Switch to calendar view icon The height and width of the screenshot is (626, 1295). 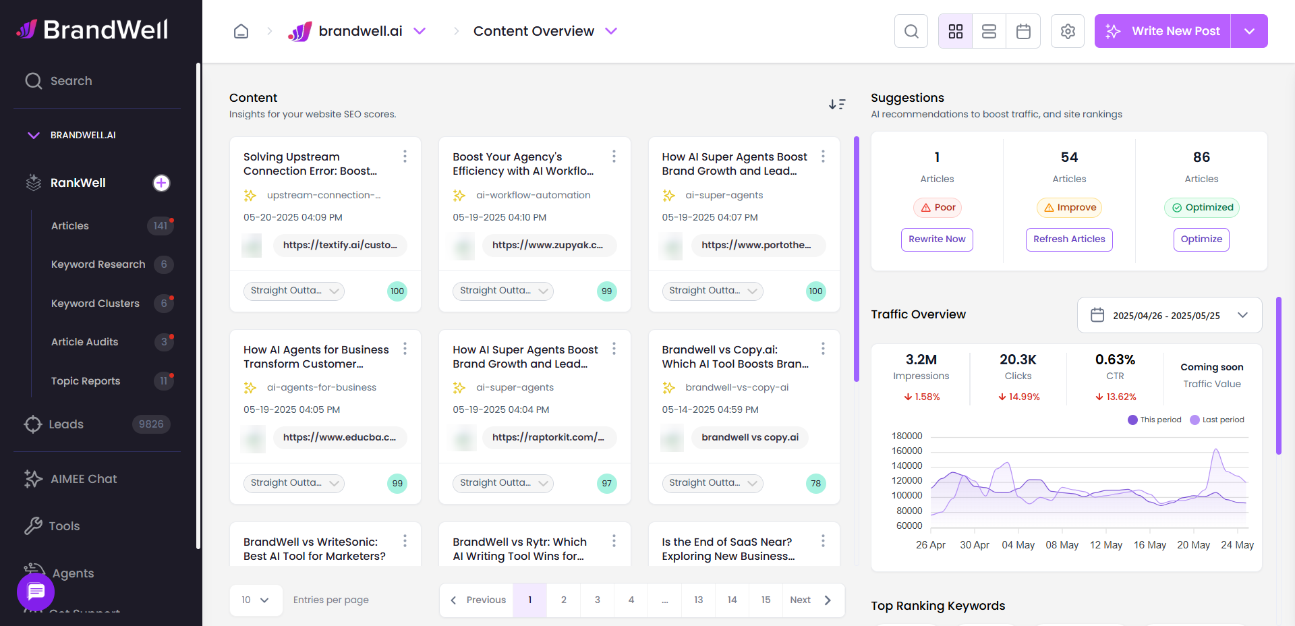coord(1023,31)
